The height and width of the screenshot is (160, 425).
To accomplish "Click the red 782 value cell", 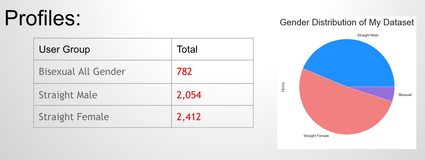I will click(x=184, y=72).
